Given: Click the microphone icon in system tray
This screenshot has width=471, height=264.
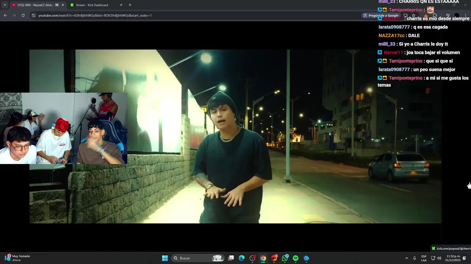Looking at the screenshot, I should click(415, 258).
